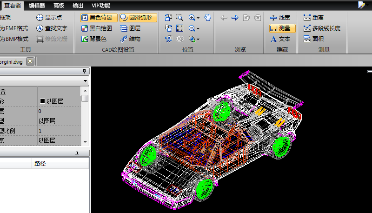Click the 面积 area measure button
Screen dimensions: 372x213
(x=313, y=39)
